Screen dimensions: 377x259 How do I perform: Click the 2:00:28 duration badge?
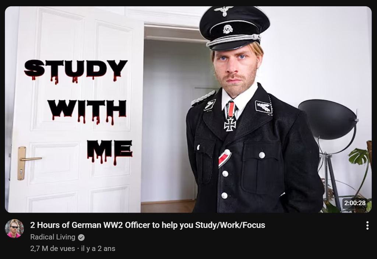point(355,203)
